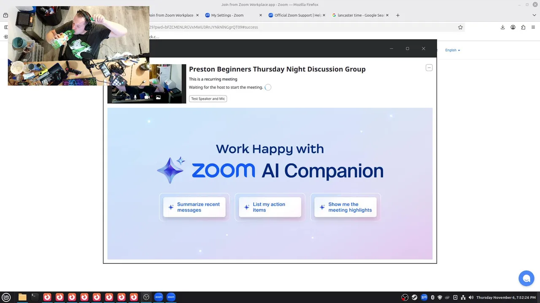
Task: Toggle the camera icon in the video preview
Action: pos(147,97)
